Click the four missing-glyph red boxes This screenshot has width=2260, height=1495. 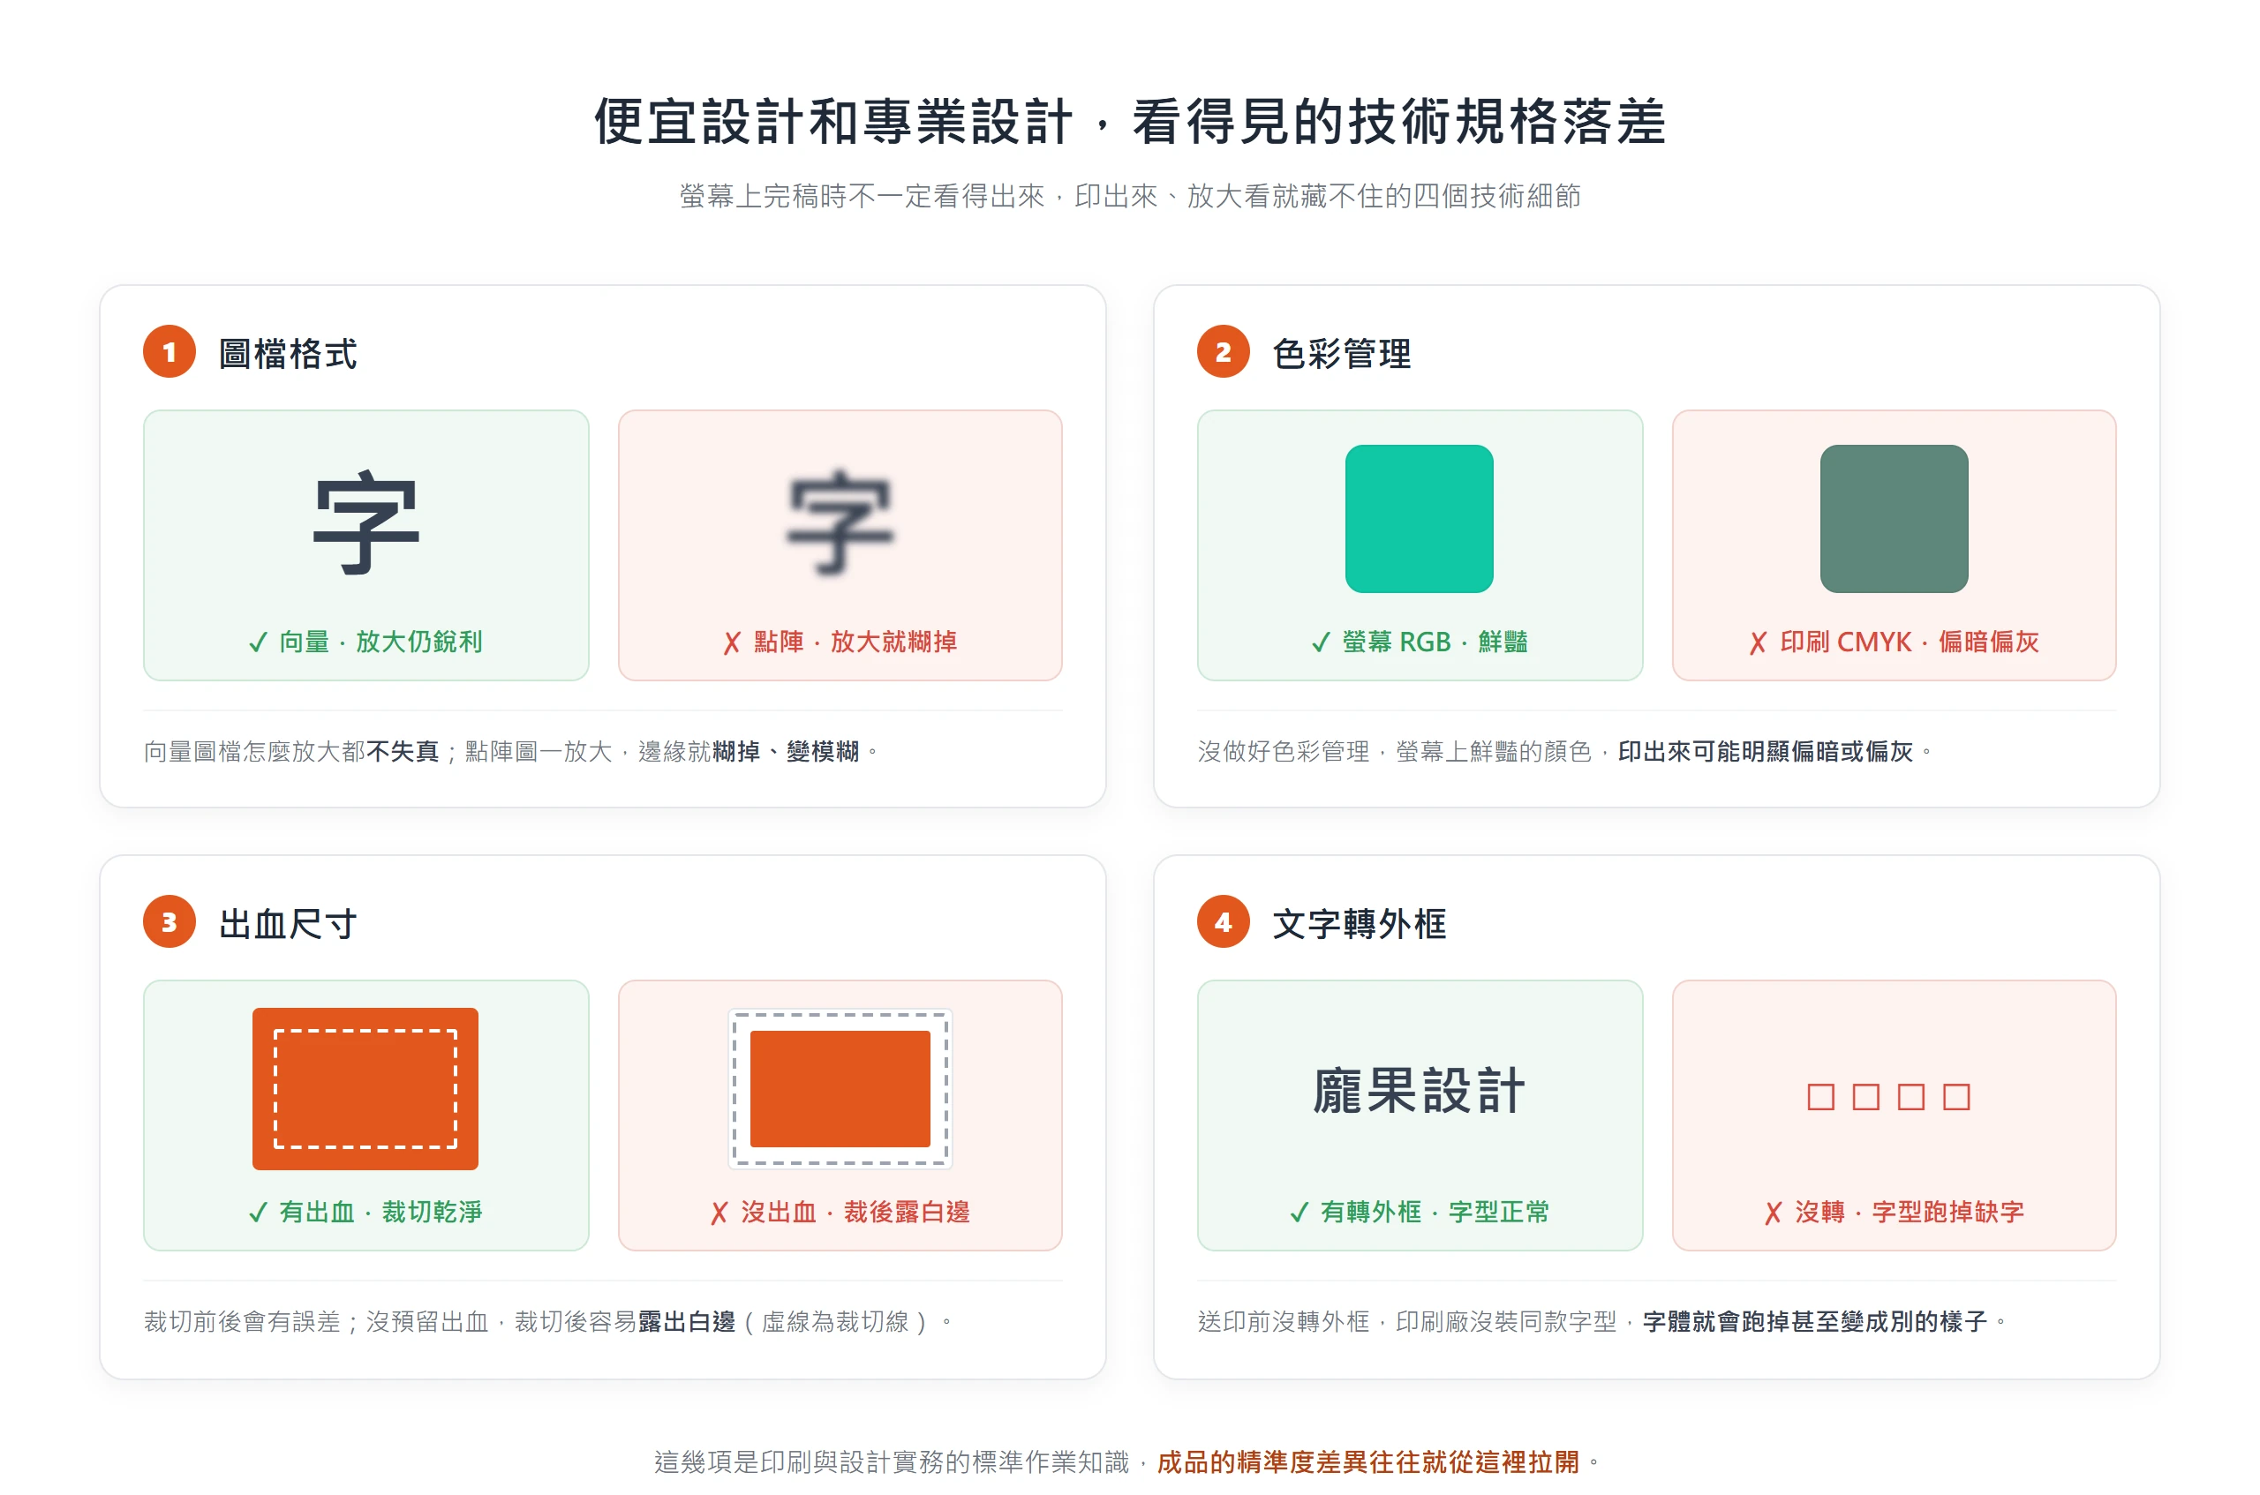1889,1096
